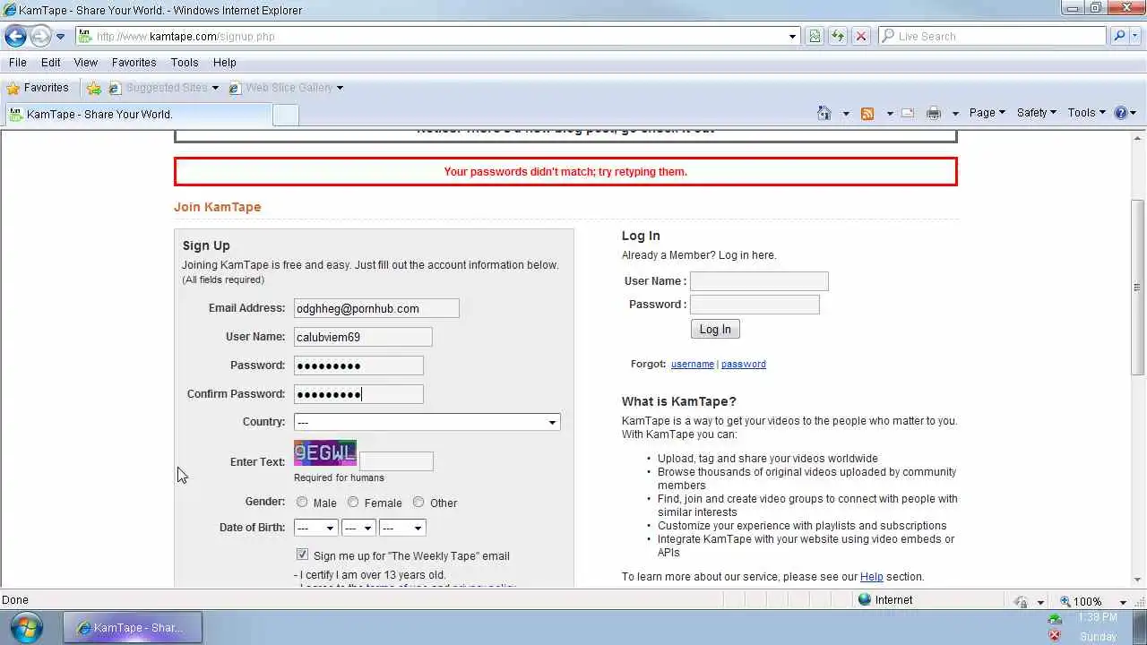Click the captcha Enter Text field
The height and width of the screenshot is (645, 1147).
click(396, 461)
